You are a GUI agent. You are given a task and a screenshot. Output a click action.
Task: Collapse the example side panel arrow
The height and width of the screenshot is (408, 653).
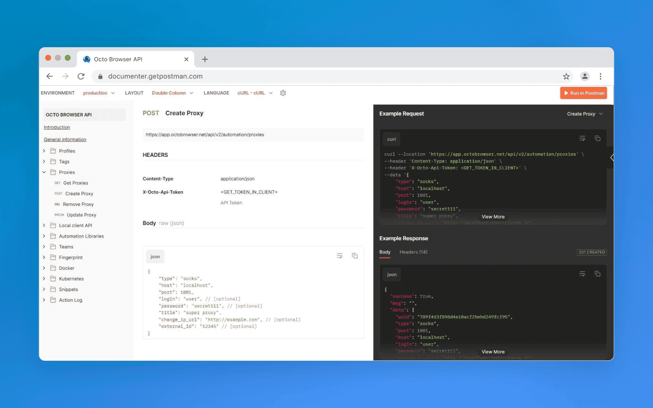pyautogui.click(x=612, y=158)
